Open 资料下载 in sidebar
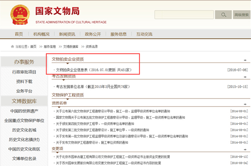Viewport: 251px width, 166px height. (x=24, y=81)
